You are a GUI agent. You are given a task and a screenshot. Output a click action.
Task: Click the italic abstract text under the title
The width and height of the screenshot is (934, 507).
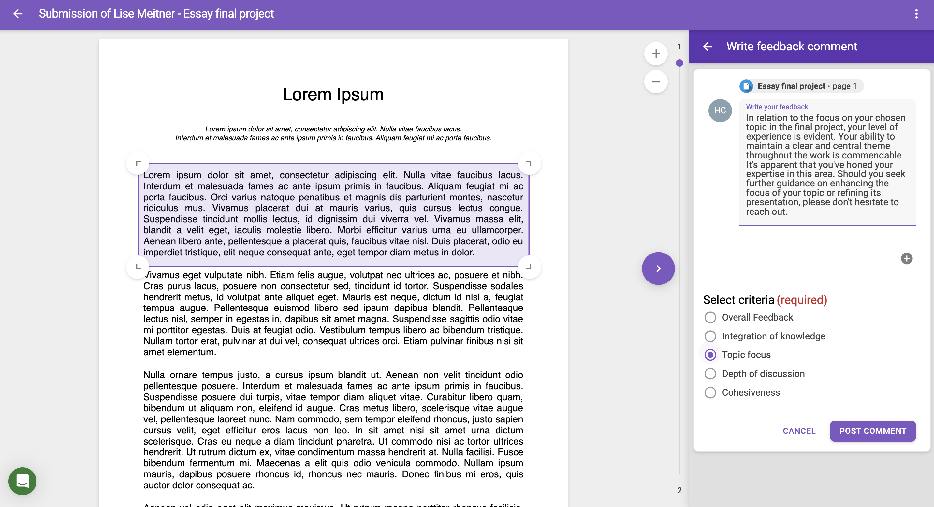[x=333, y=133]
